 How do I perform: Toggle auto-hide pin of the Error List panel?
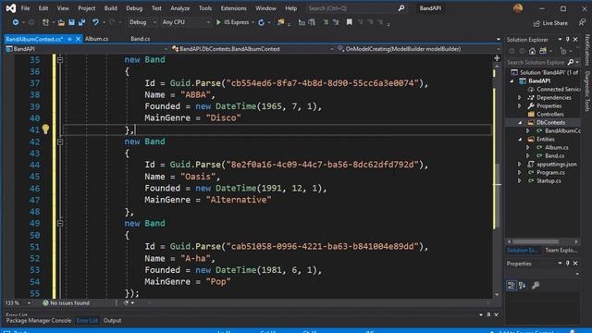488,314
